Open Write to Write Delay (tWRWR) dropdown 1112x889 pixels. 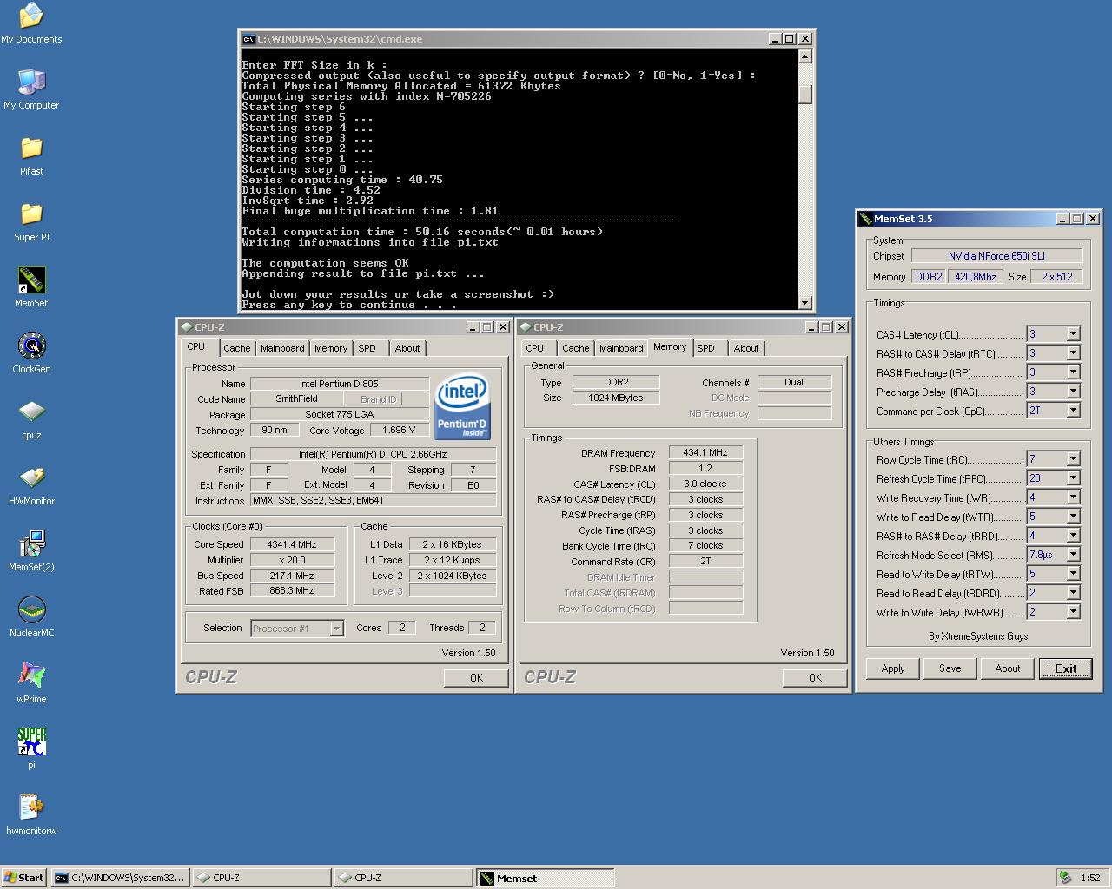coord(1073,612)
